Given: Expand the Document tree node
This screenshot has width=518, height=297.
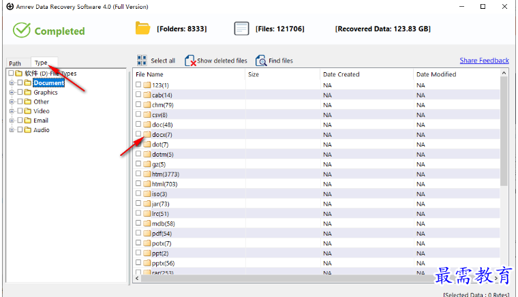Looking at the screenshot, I should click(12, 83).
